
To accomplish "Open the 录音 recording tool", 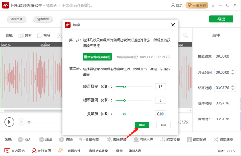I will [x=119, y=151].
